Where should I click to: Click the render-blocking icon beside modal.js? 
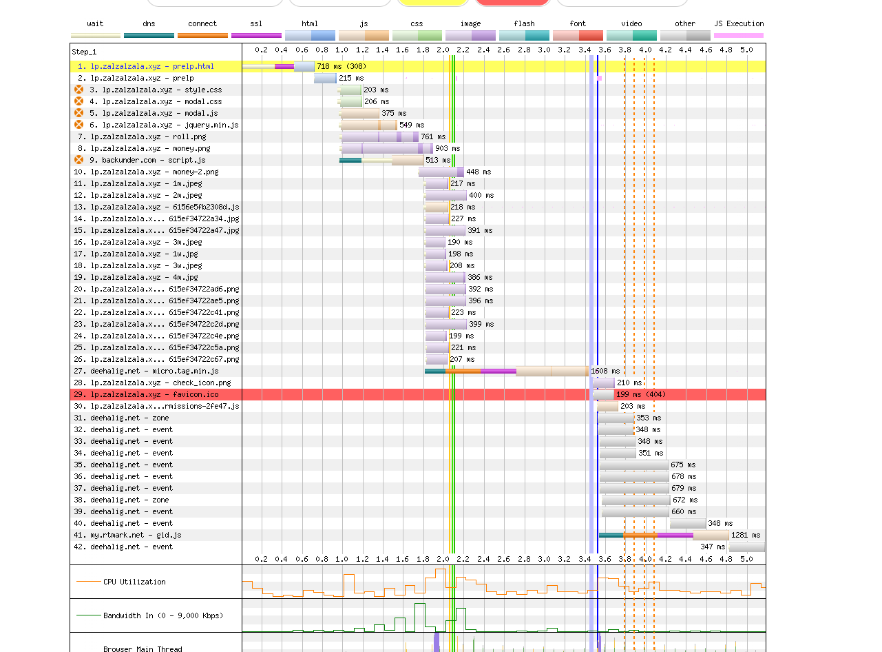78,113
